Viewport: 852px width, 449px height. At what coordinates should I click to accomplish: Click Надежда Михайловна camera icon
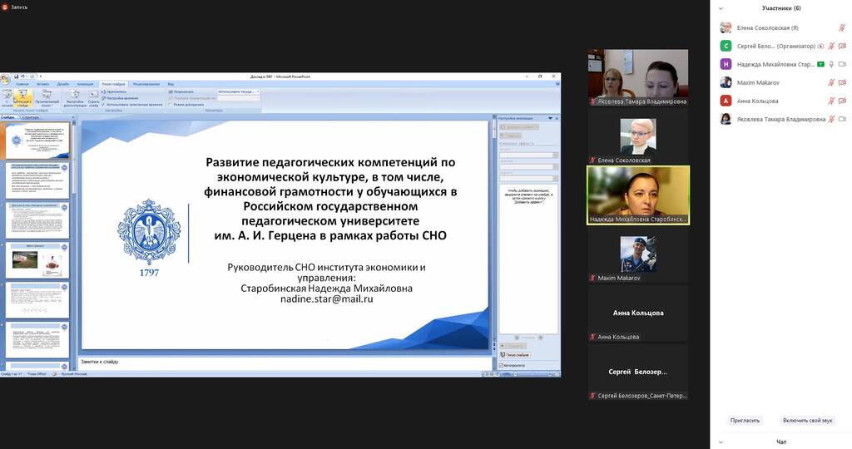842,64
